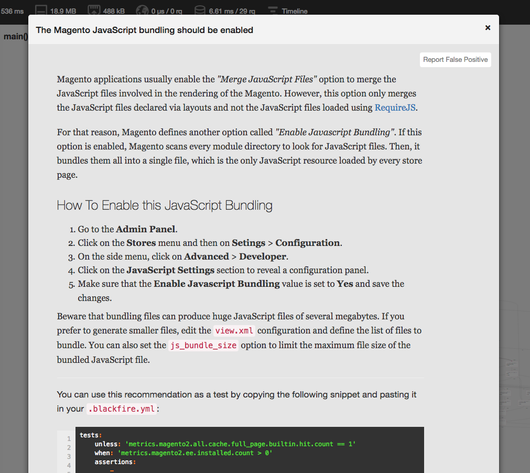Click the 'unless:' code line with full_page cache metric
This screenshot has width=530, height=473.
(225, 444)
